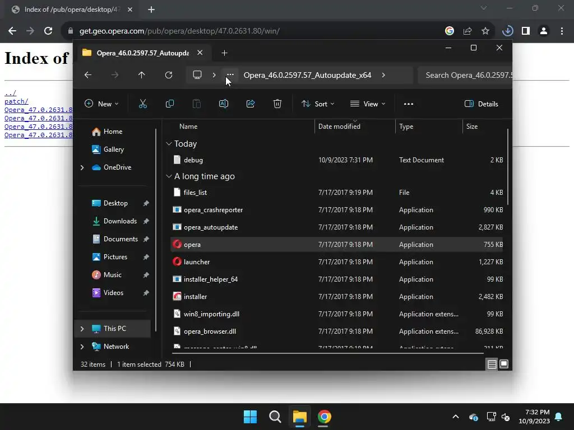574x430 pixels.
Task: Select the opera_browser.dll file
Action: (337, 331)
